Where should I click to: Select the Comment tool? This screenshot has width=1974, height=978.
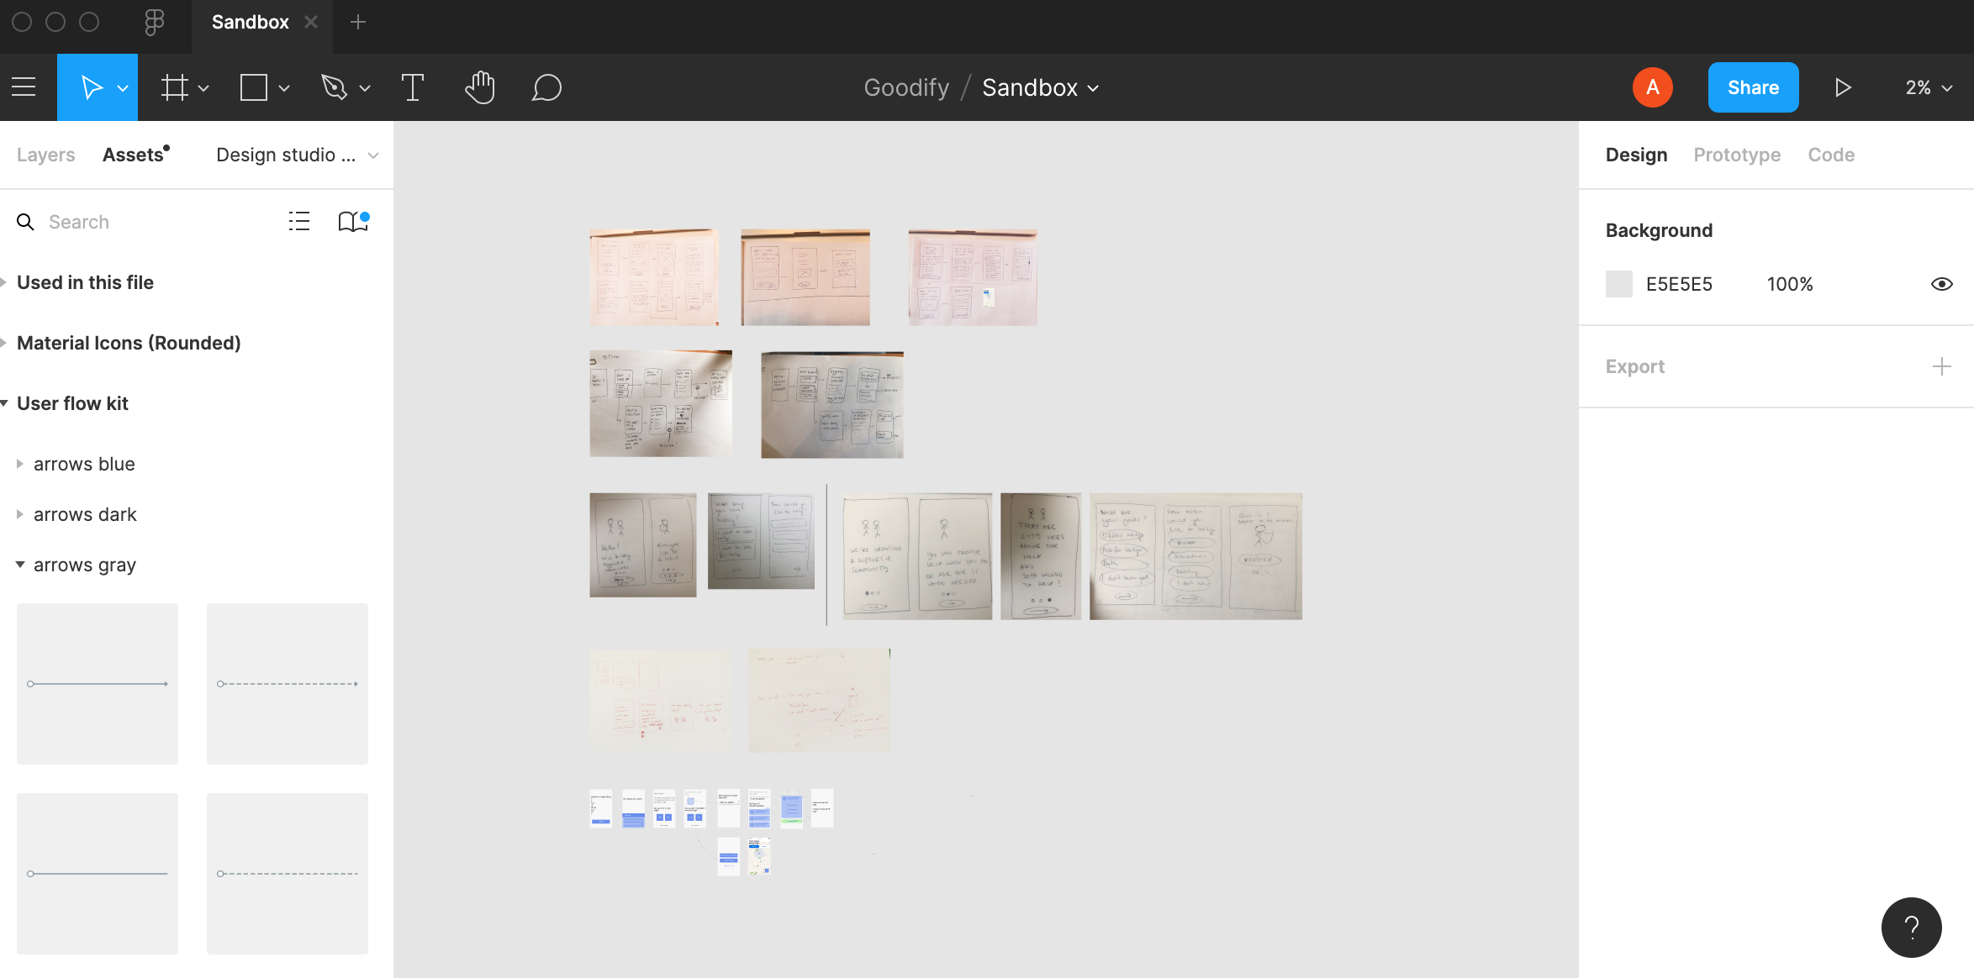click(546, 87)
